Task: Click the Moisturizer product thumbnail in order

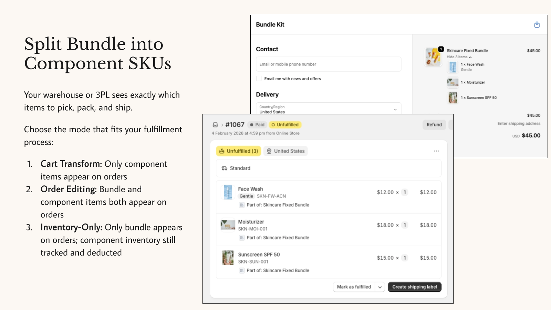Action: pyautogui.click(x=228, y=225)
